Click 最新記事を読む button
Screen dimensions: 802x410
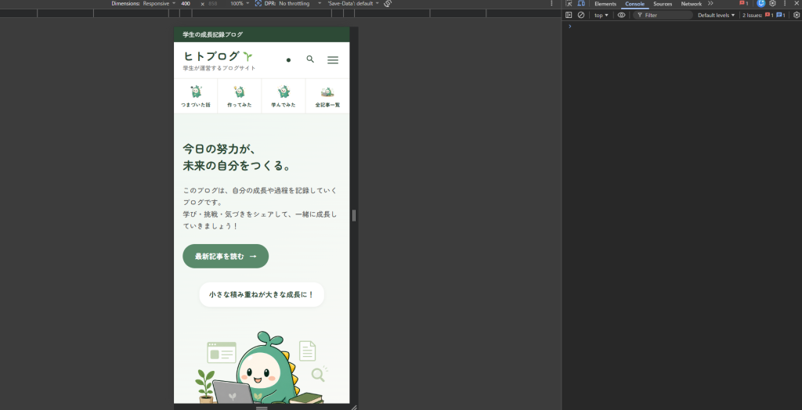(x=226, y=256)
